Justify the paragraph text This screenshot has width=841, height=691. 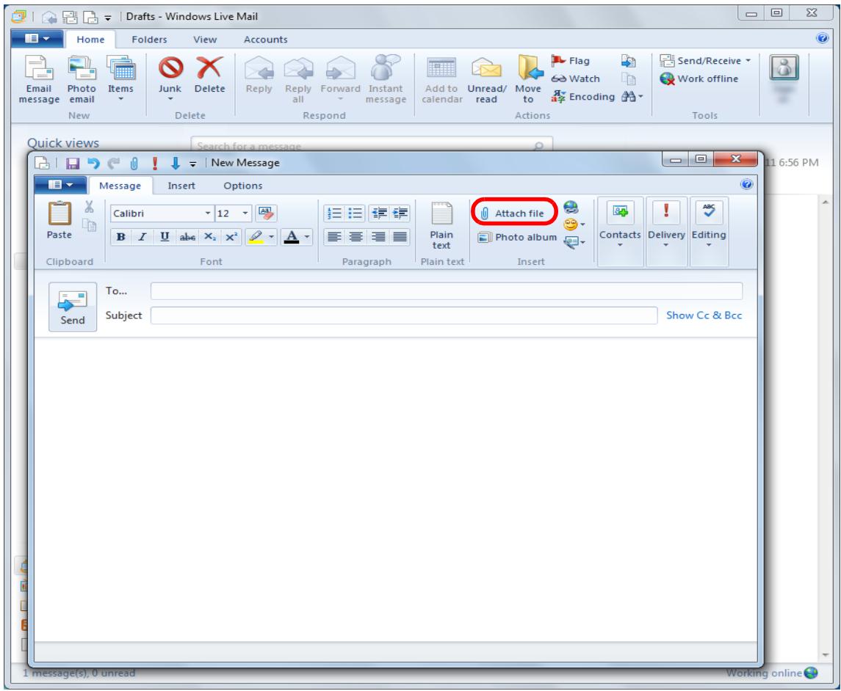pyautogui.click(x=400, y=237)
